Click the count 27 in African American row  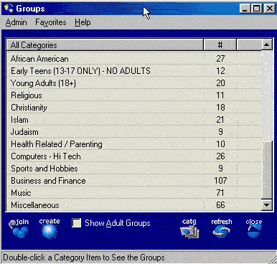click(220, 59)
